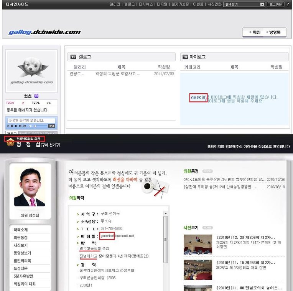Image resolution: width=293 pixels, height=291 pixels.
Task: Click the rewind icon in music player
Action: [x=20, y=126]
